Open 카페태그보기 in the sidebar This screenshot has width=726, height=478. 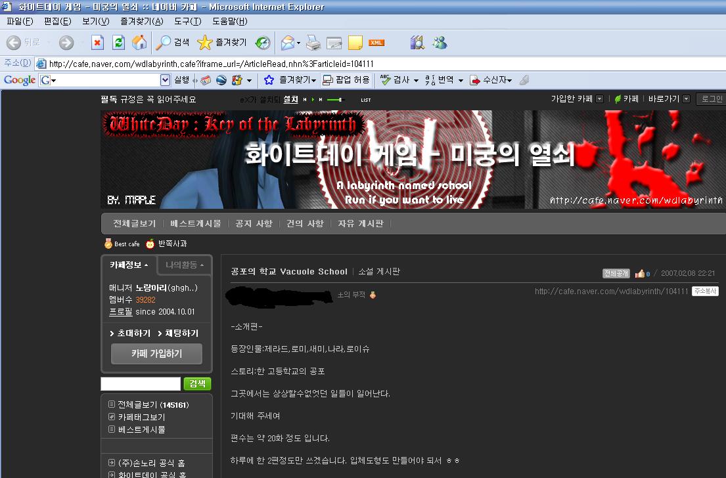point(141,417)
